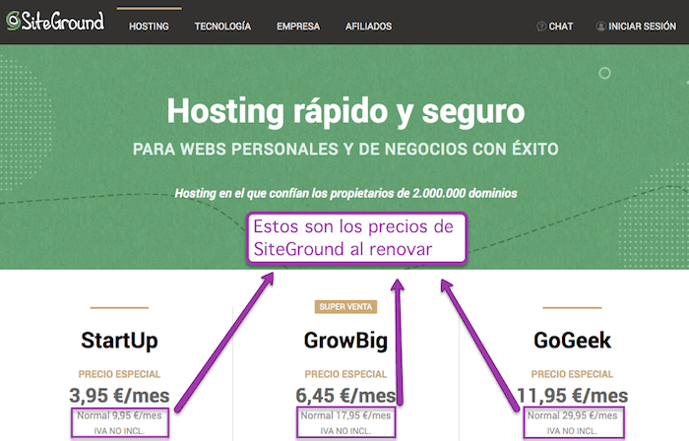Click 'Normal 17,95 €/mes' text
The height and width of the screenshot is (441, 689).
coord(345,415)
